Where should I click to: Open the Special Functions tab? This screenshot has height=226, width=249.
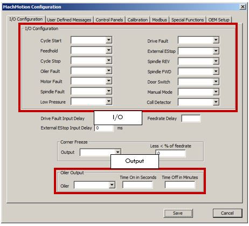[x=188, y=20]
